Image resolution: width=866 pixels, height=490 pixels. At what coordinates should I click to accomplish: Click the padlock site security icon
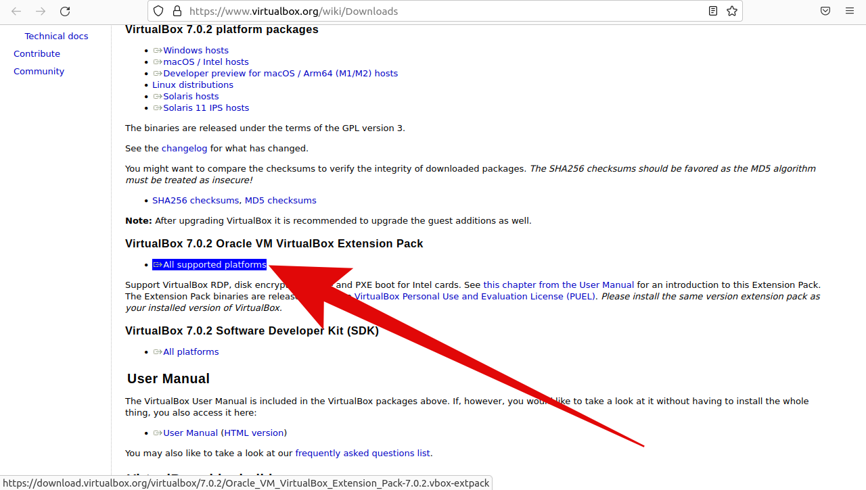pos(177,11)
